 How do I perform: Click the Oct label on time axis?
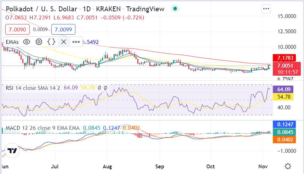click(x=211, y=167)
